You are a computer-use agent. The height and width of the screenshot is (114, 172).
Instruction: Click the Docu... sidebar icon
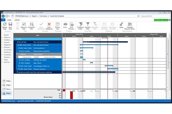click(4, 89)
